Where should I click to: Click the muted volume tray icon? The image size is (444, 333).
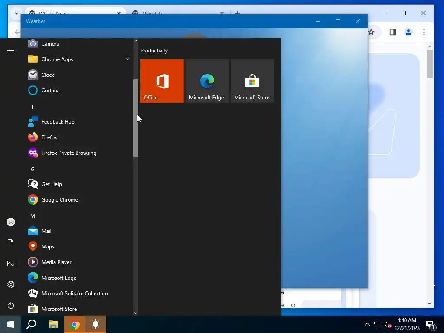388,324
